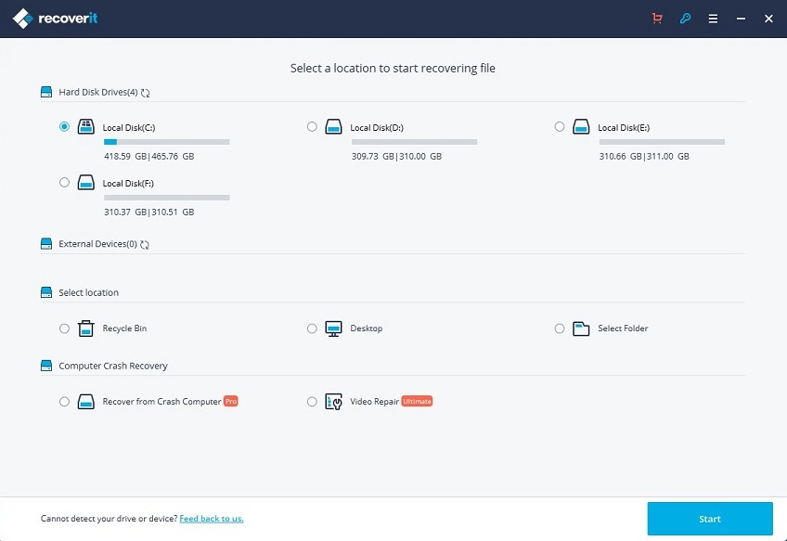Click the key registration icon
Image resolution: width=787 pixels, height=541 pixels.
click(x=685, y=19)
